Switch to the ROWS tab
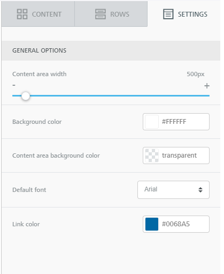 111,14
